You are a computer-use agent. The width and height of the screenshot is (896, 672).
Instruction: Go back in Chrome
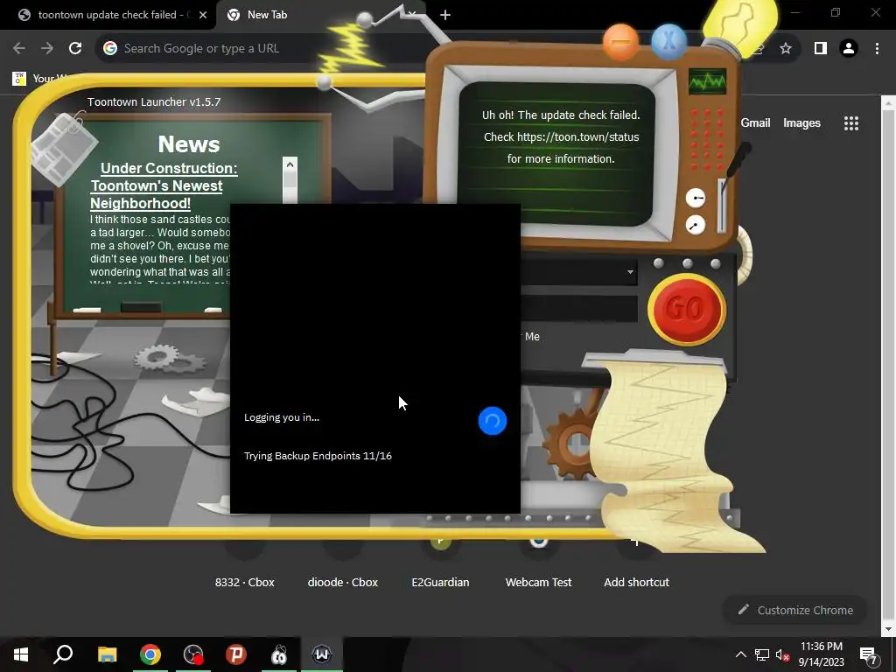[19, 49]
